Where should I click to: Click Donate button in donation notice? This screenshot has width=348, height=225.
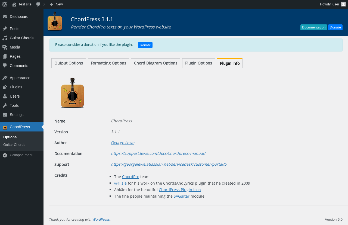(x=145, y=45)
